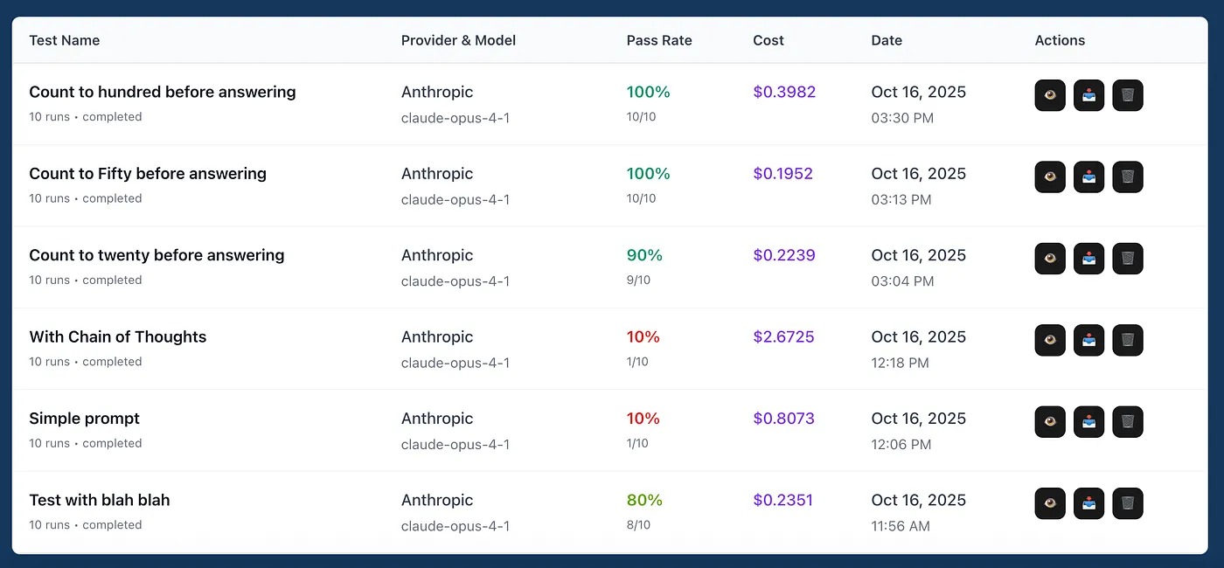
Task: Delete the Test with blah blah row
Action: pos(1128,503)
